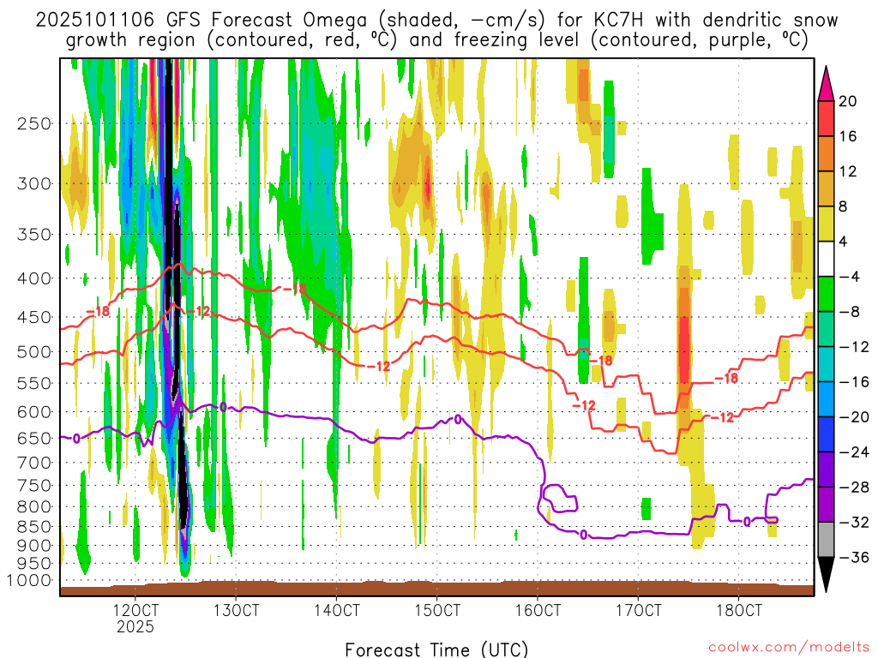Click the 800 pressure level label

click(x=34, y=507)
